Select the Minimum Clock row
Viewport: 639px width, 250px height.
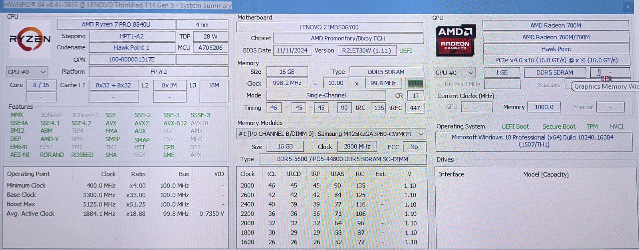(116, 186)
